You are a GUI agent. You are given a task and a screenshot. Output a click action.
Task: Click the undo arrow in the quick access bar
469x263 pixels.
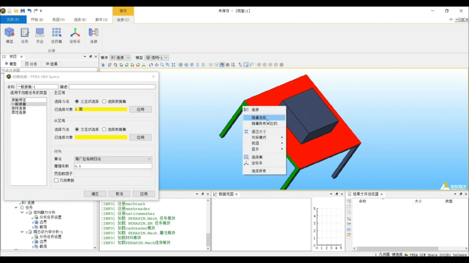point(29,11)
